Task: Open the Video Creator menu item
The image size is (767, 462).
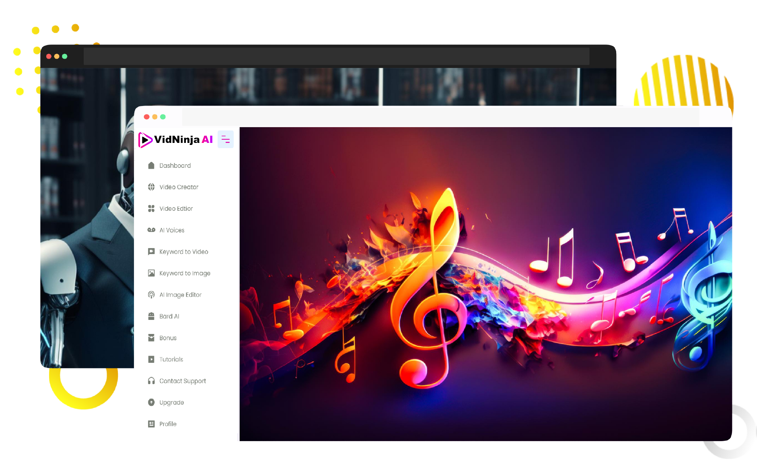Action: point(179,187)
